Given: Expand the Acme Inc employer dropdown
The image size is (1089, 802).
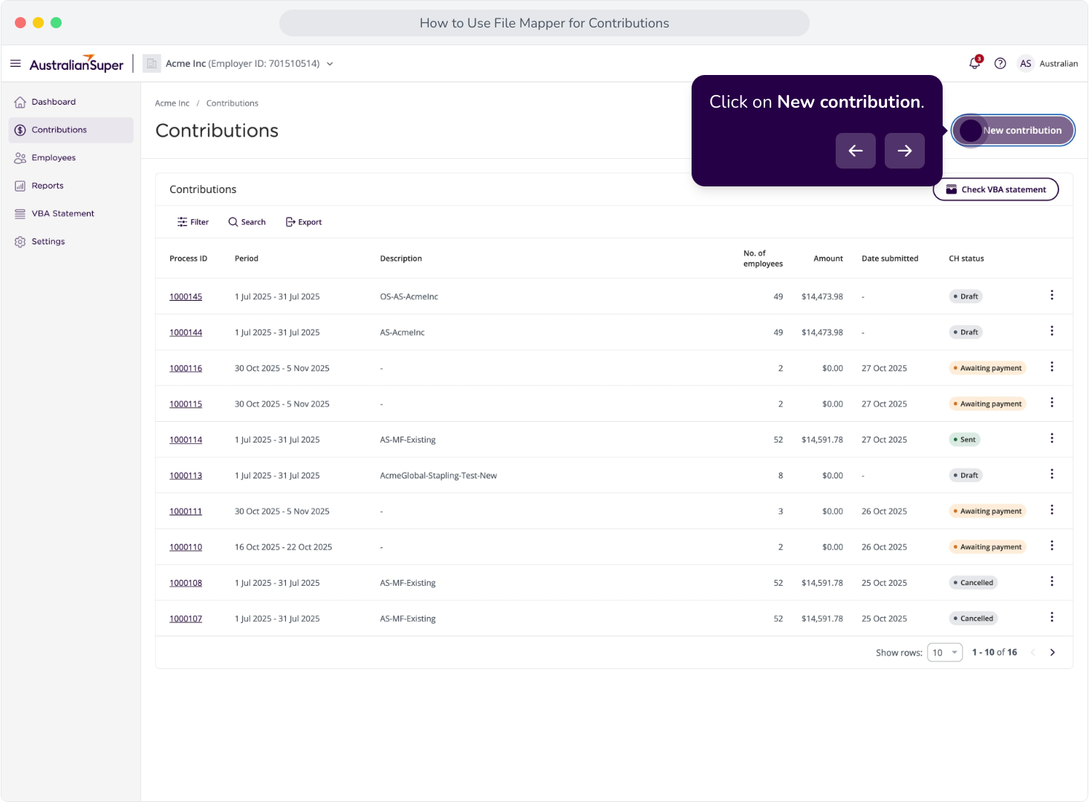Looking at the screenshot, I should point(330,64).
